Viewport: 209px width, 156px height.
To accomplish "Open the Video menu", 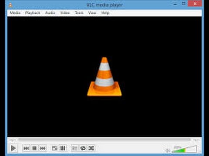I will [x=65, y=13].
